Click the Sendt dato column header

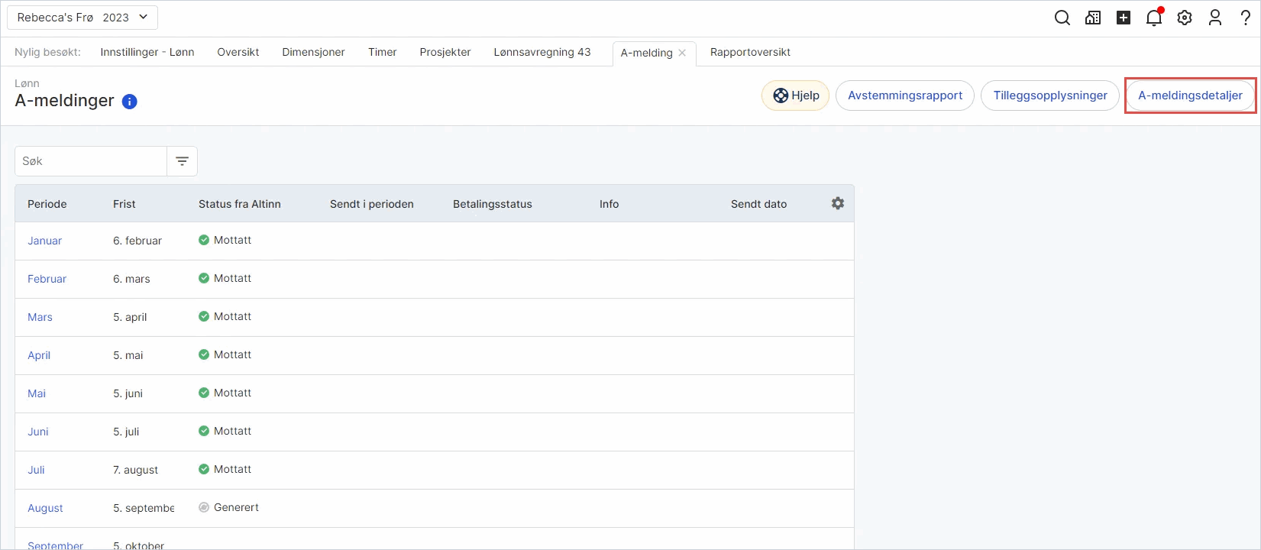[x=758, y=204]
